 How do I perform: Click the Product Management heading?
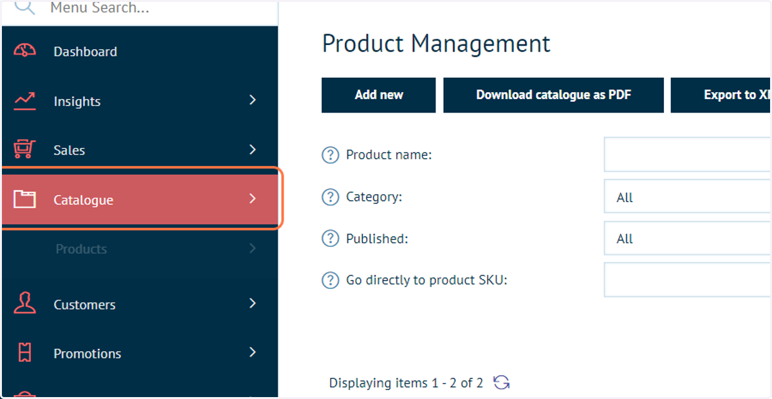(436, 44)
